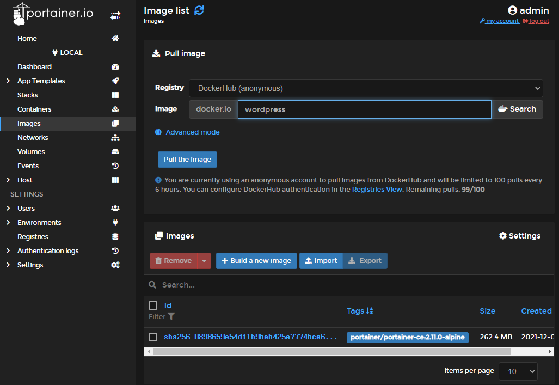
Task: Click the App Templates rocket icon
Action: point(115,81)
